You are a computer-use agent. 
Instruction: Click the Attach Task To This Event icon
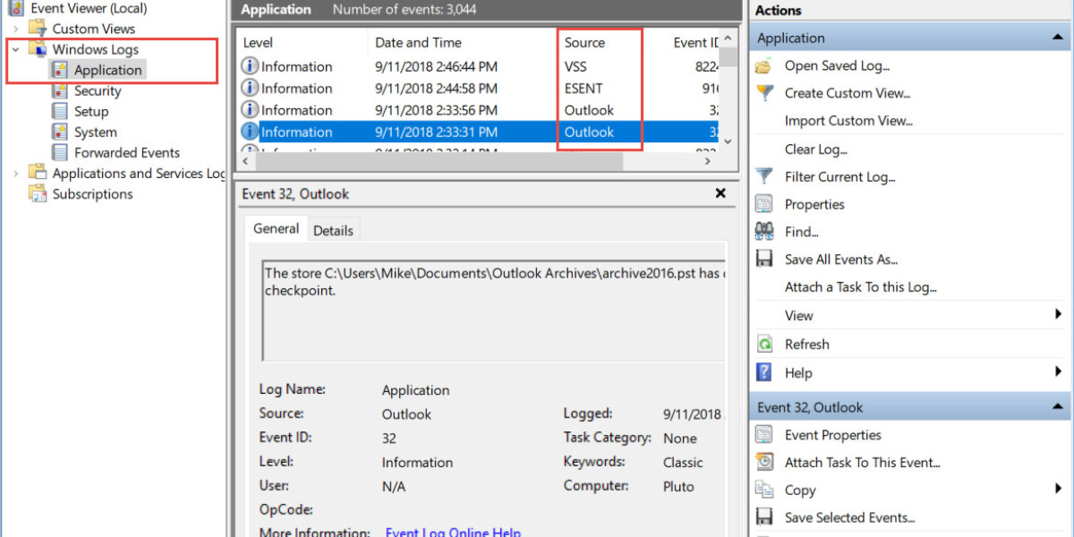[763, 463]
